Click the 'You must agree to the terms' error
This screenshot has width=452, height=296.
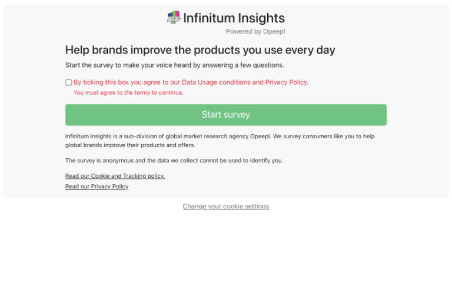click(x=128, y=92)
